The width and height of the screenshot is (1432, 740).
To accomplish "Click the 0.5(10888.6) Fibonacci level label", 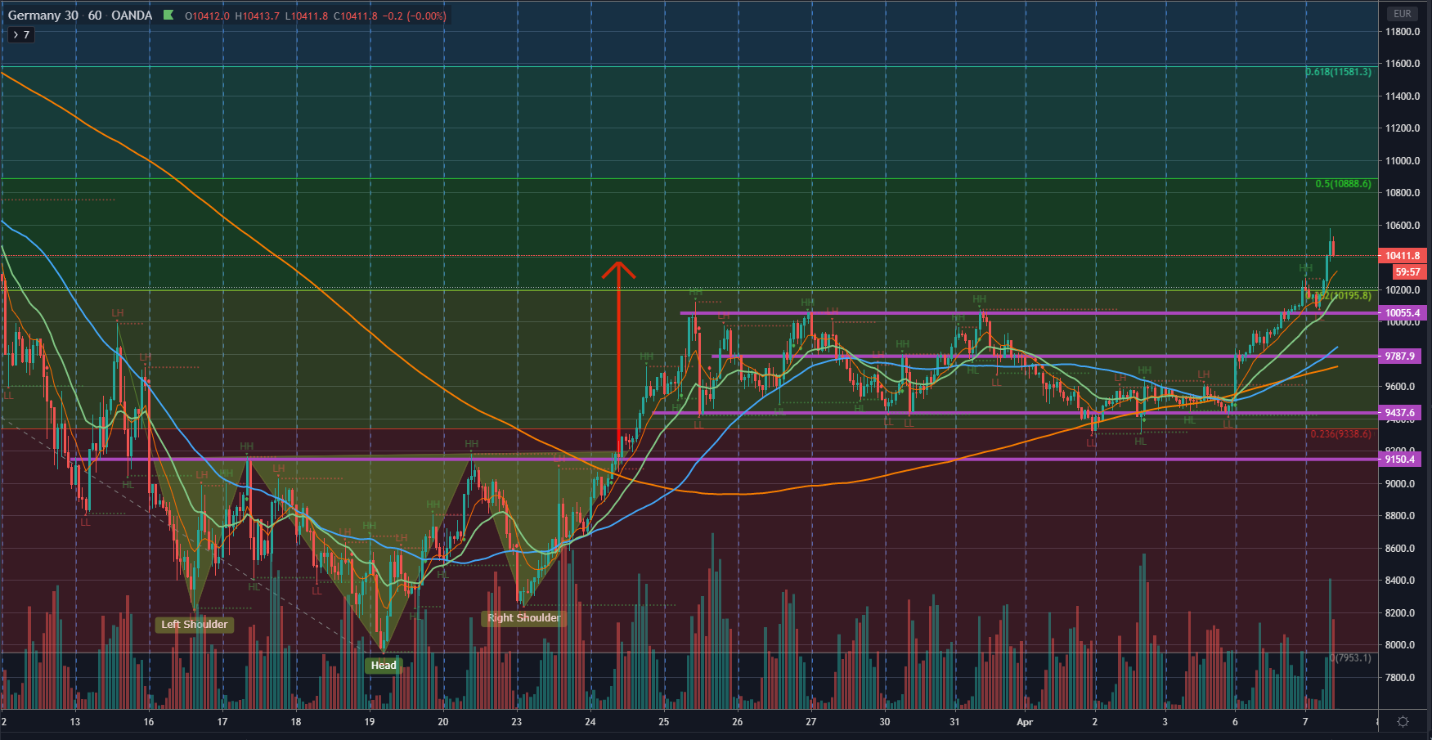I will (1343, 184).
